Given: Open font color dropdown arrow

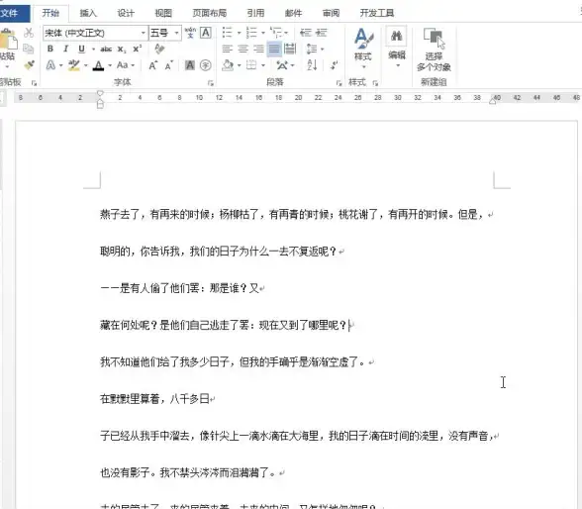Looking at the screenshot, I should tap(110, 65).
